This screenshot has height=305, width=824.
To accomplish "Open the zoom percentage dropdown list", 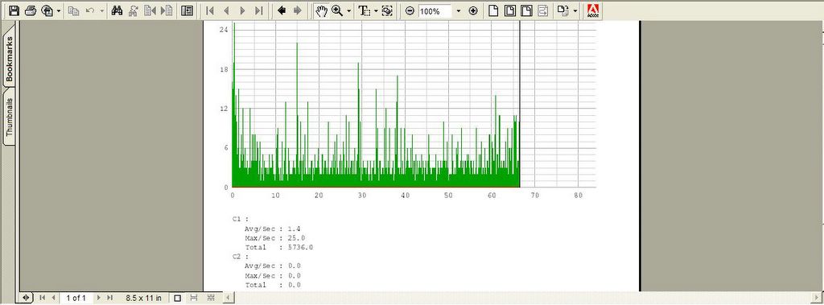I will [x=458, y=10].
